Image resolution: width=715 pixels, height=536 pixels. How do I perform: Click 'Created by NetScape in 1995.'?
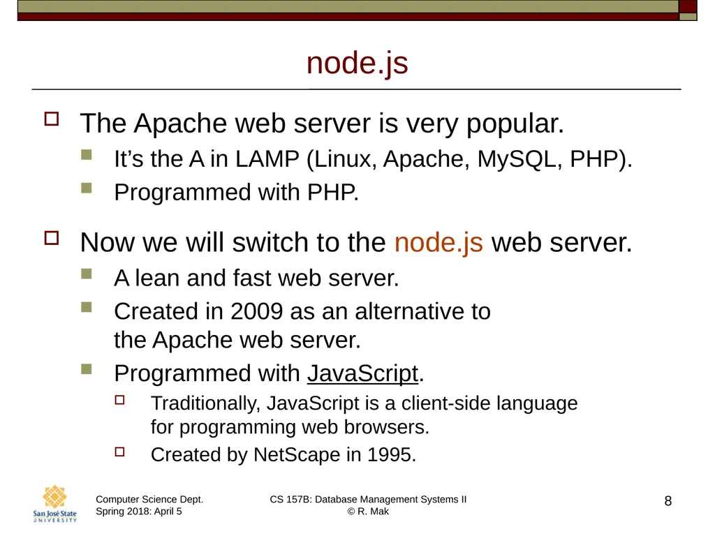[x=283, y=455]
